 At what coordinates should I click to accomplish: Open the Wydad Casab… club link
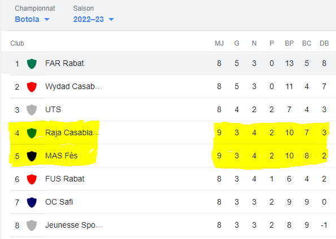click(73, 86)
